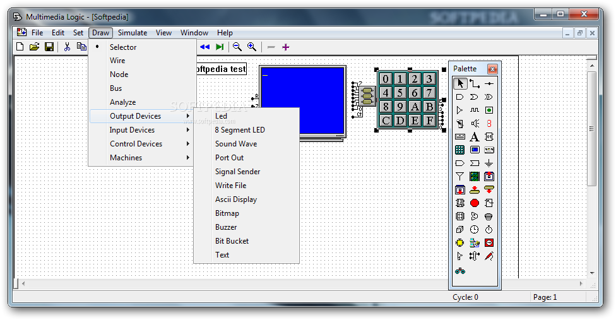Pick the speaker sound icon in Palette

(475, 124)
